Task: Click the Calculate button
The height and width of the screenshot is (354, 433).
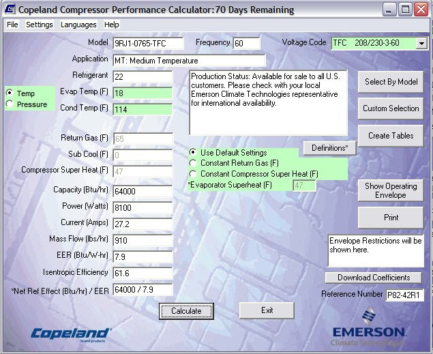Action: pos(186,311)
